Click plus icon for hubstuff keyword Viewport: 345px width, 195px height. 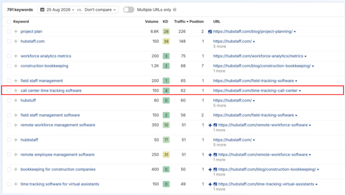(15, 100)
